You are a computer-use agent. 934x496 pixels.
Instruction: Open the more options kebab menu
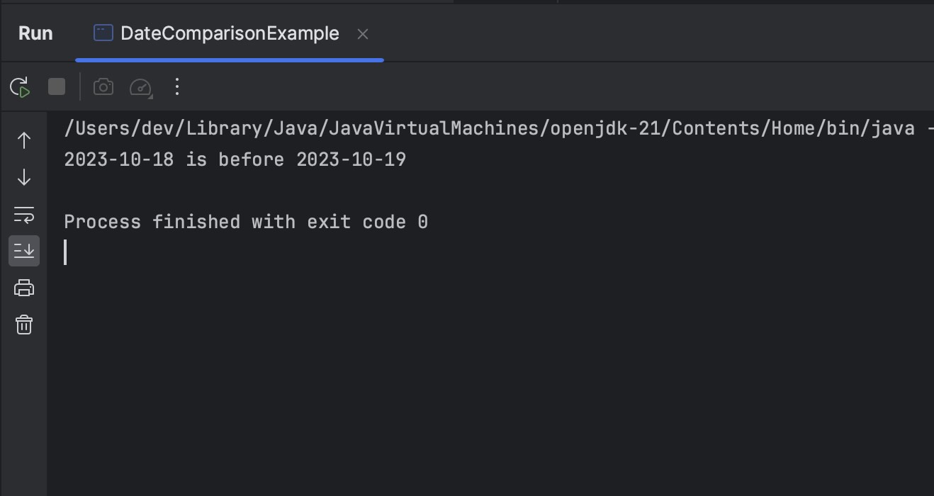point(176,86)
